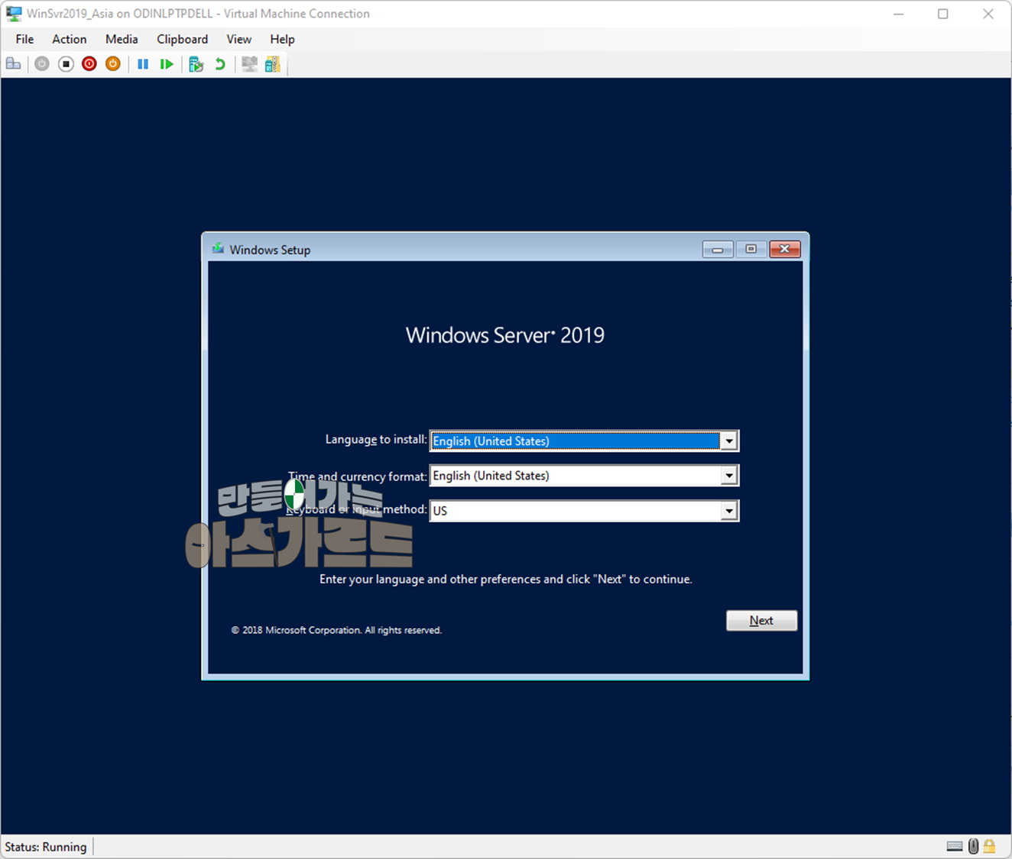
Task: Click the Windows Setup title bar icon
Action: point(218,249)
